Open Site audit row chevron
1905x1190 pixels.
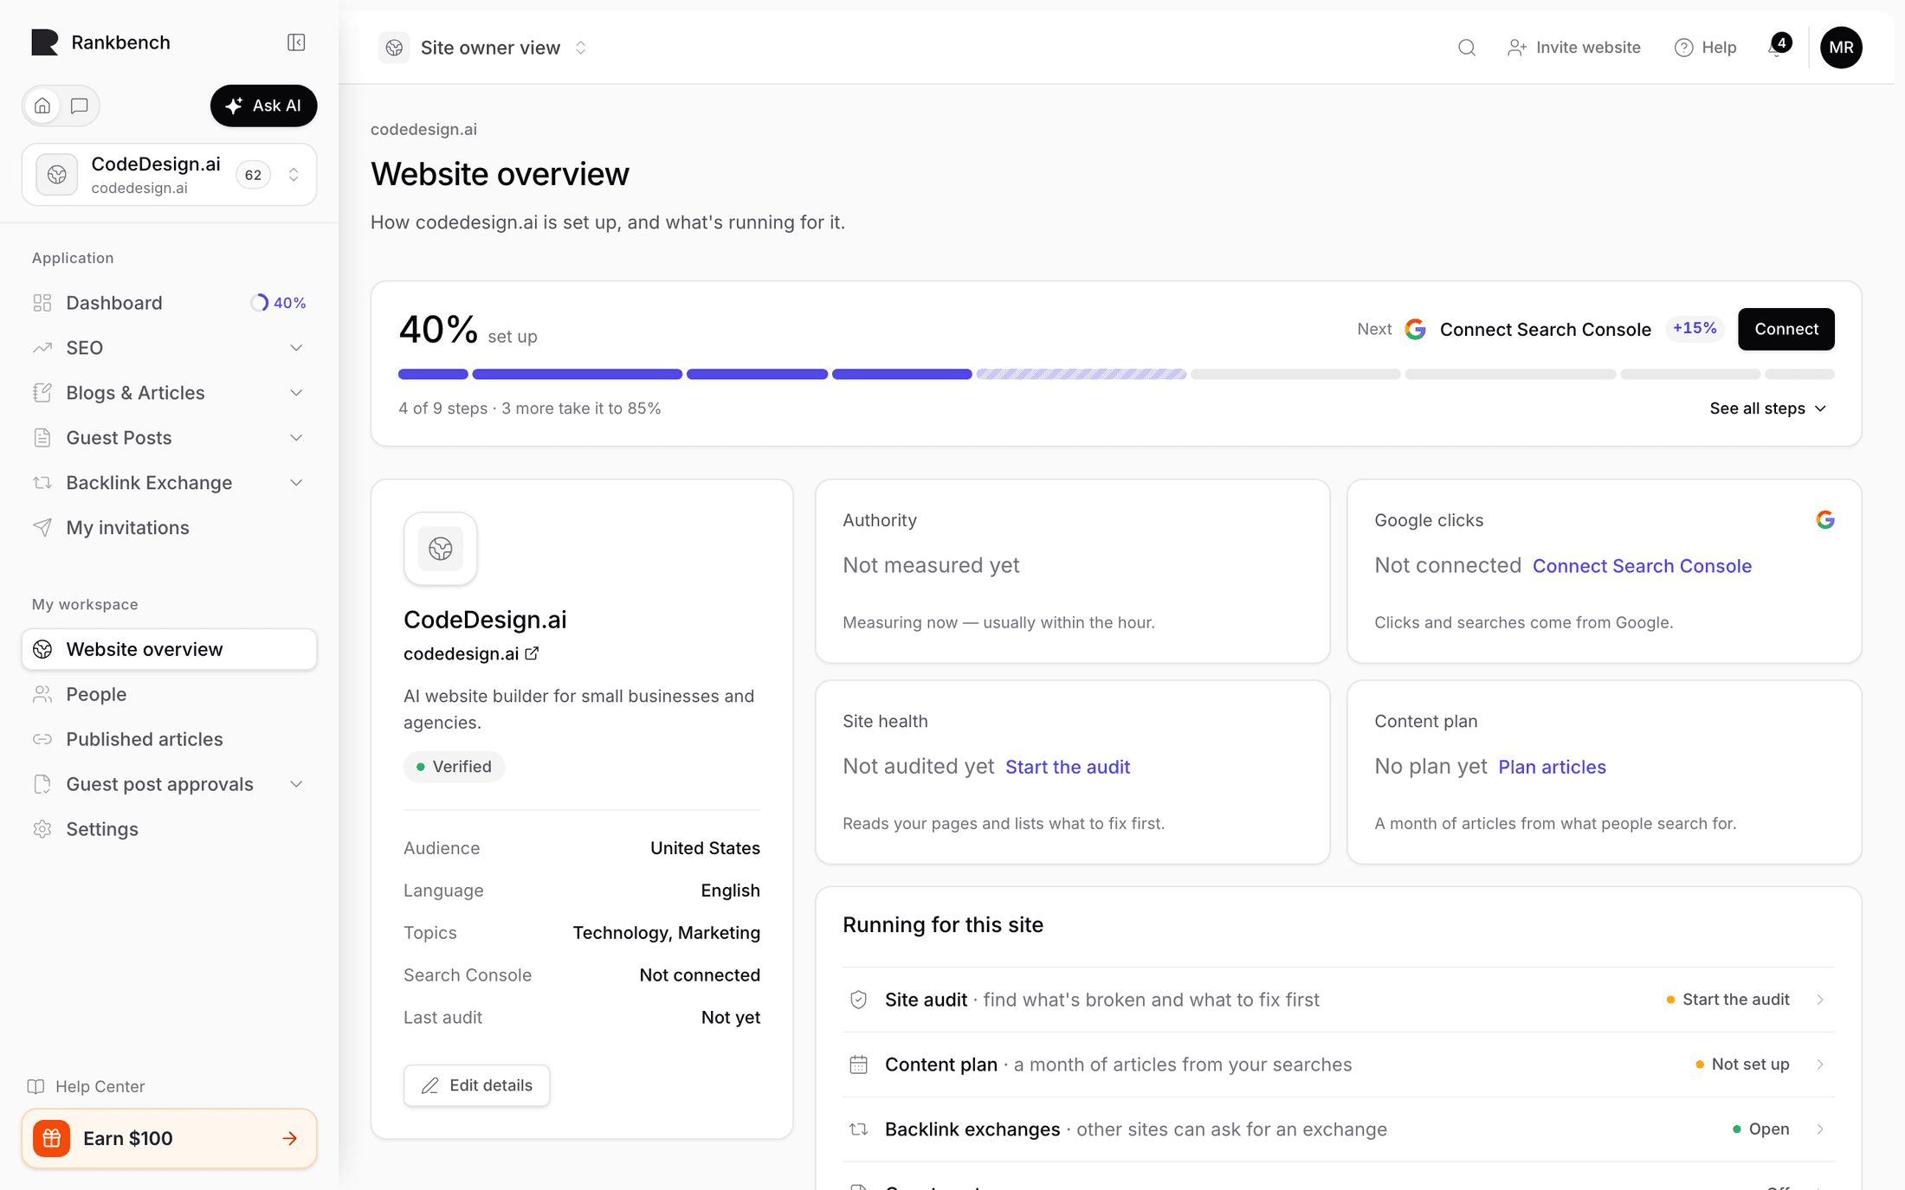(1820, 1000)
